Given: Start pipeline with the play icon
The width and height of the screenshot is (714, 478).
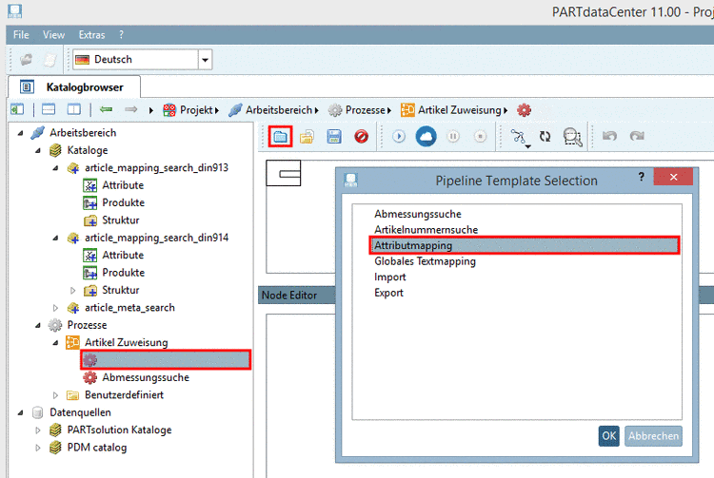Looking at the screenshot, I should (x=399, y=136).
